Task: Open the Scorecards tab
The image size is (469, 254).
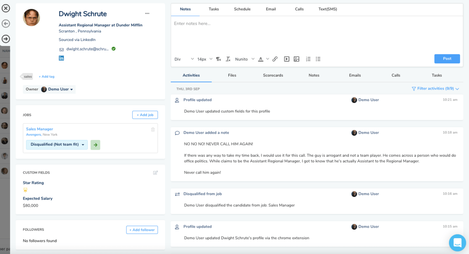Action: (x=273, y=75)
